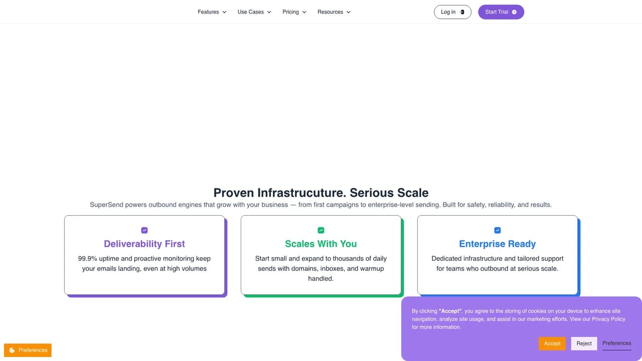The width and height of the screenshot is (642, 361).
Task: Expand the Features dropdown menu
Action: pyautogui.click(x=212, y=12)
